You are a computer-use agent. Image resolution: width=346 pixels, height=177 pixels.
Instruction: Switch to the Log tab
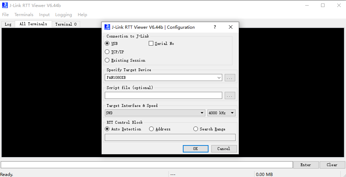click(8, 24)
